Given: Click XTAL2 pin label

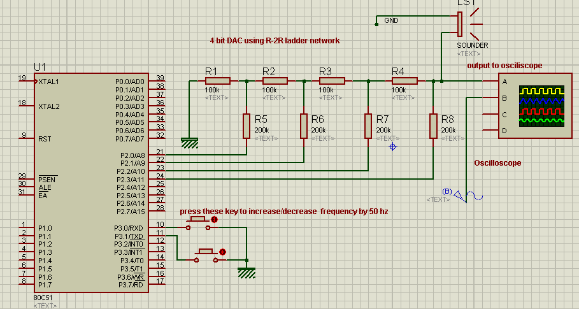Looking at the screenshot, I should pyautogui.click(x=49, y=106).
